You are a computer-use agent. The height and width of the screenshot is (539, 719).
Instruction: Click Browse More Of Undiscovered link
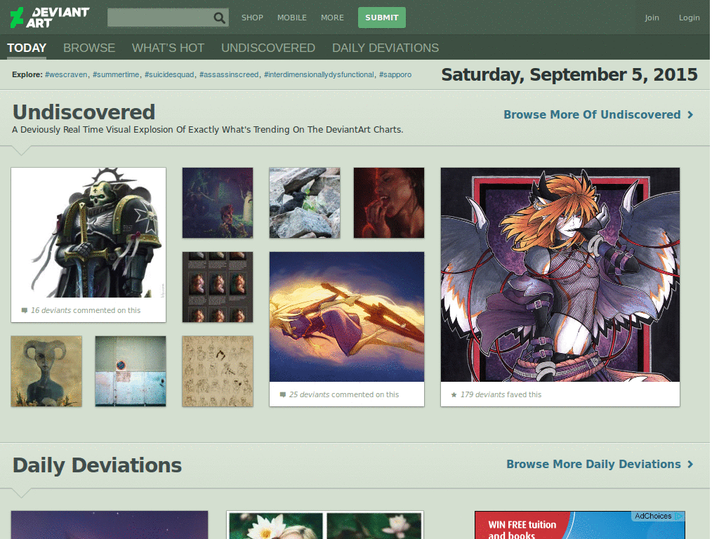pyautogui.click(x=592, y=114)
